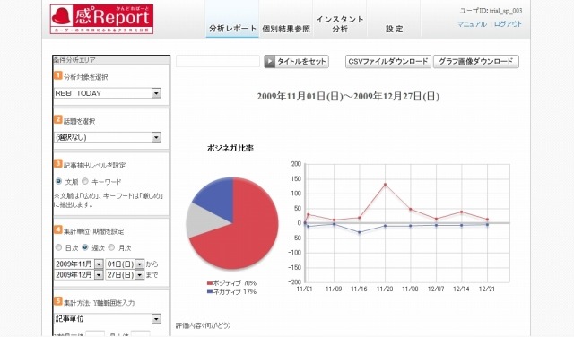This screenshot has height=337, width=574.
Task: Click グラフ画像ダウンロード button
Action: 476,61
